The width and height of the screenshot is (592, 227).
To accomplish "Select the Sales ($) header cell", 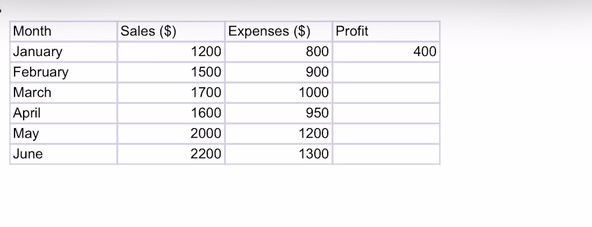I will (171, 31).
